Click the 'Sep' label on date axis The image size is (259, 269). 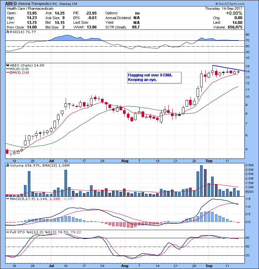(209, 160)
